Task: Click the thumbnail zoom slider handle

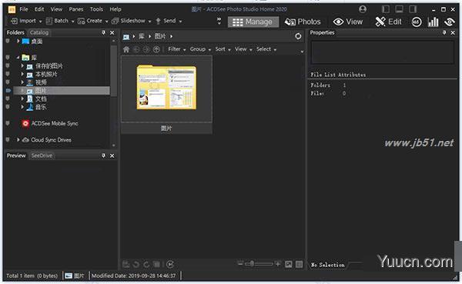Action: (x=252, y=264)
